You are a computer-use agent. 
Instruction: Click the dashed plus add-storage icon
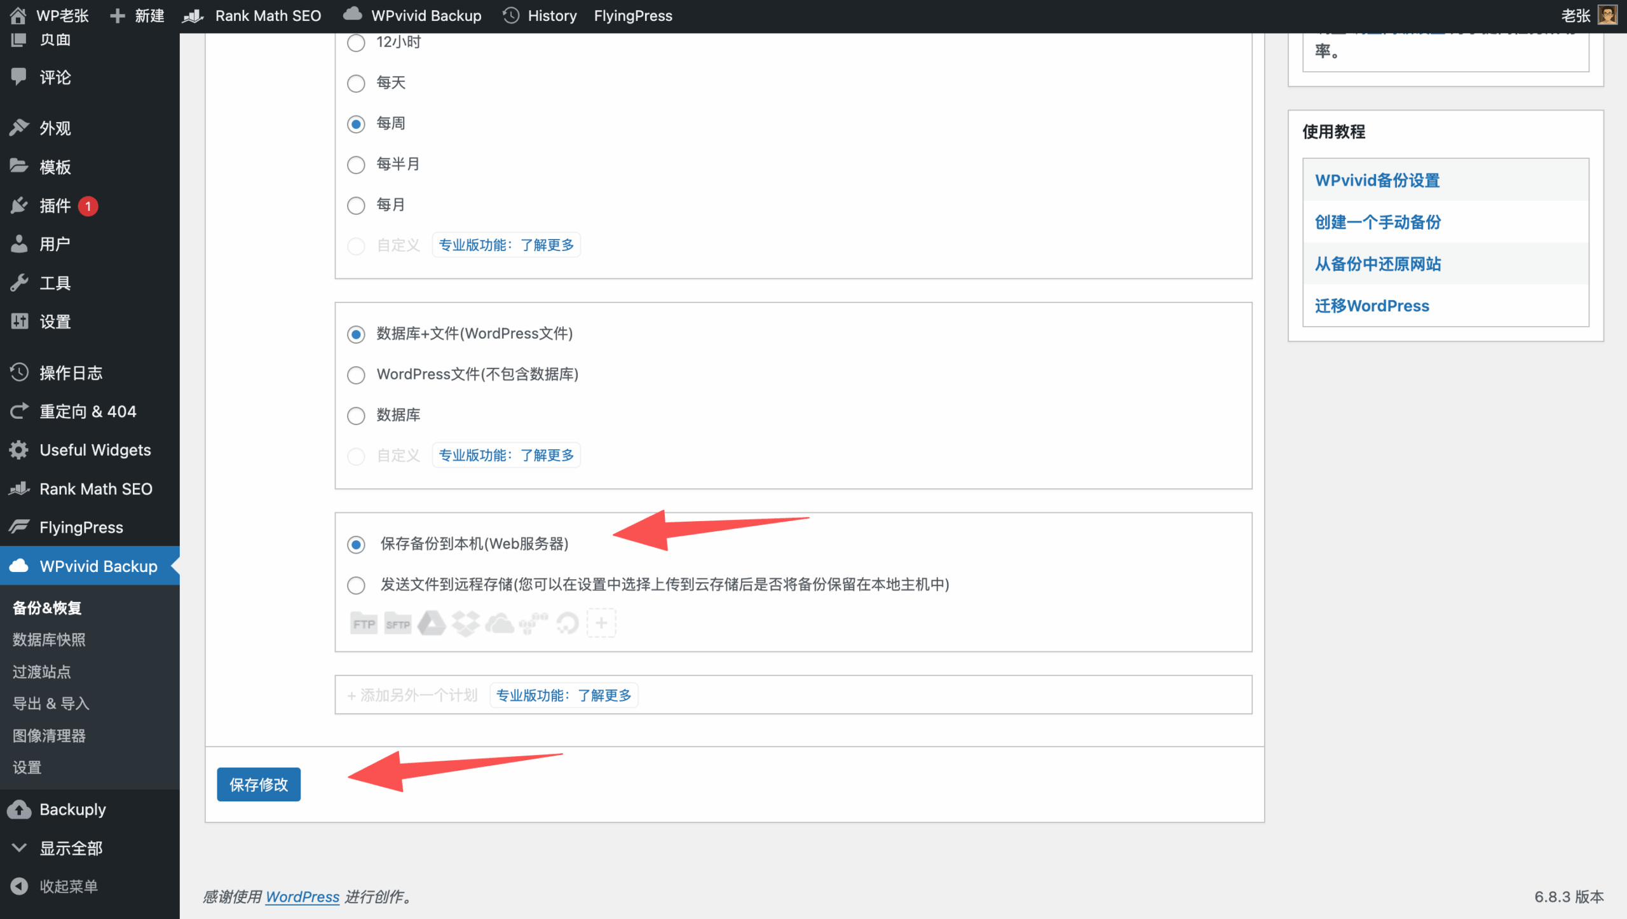(x=601, y=623)
